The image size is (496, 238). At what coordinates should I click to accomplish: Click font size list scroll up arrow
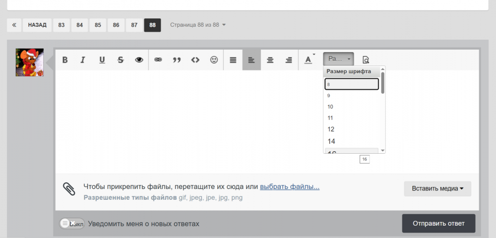click(383, 69)
